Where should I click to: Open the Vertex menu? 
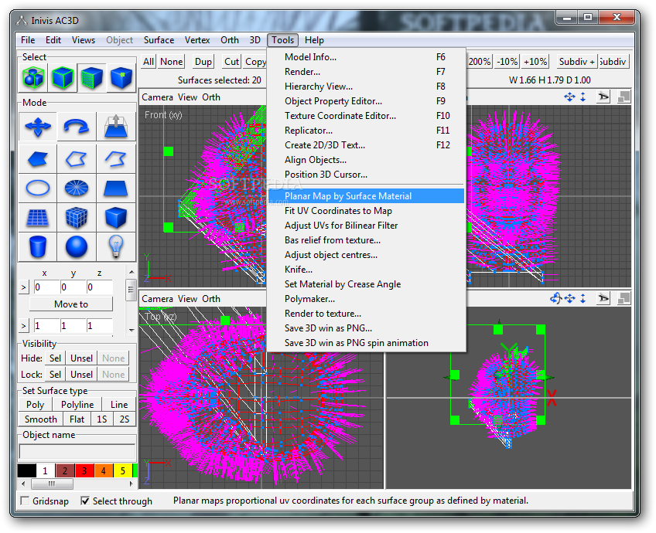pos(197,40)
